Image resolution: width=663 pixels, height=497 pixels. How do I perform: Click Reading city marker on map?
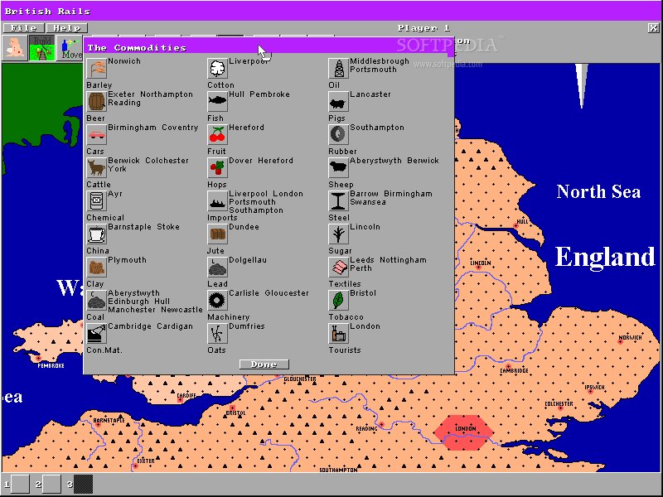381,424
